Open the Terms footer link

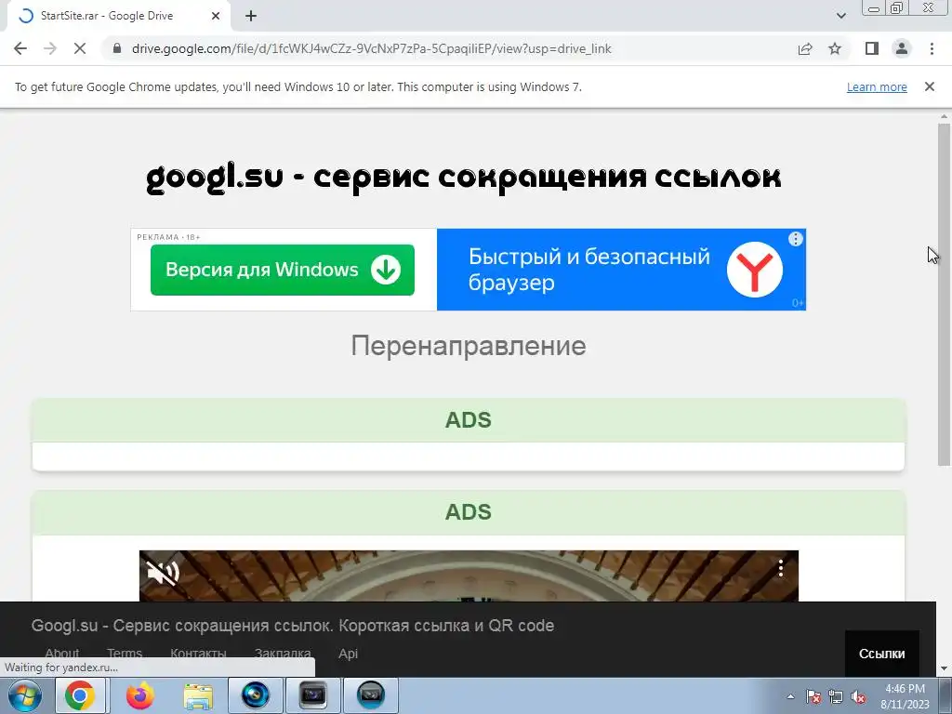click(x=125, y=654)
